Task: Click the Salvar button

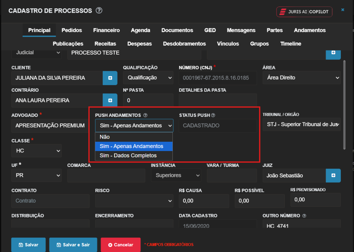Action: (x=28, y=245)
